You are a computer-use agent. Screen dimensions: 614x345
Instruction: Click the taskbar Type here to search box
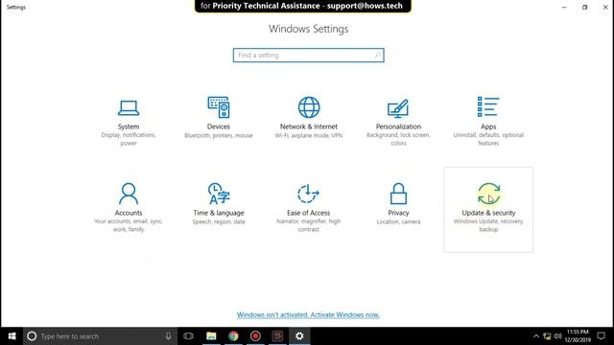click(100, 336)
